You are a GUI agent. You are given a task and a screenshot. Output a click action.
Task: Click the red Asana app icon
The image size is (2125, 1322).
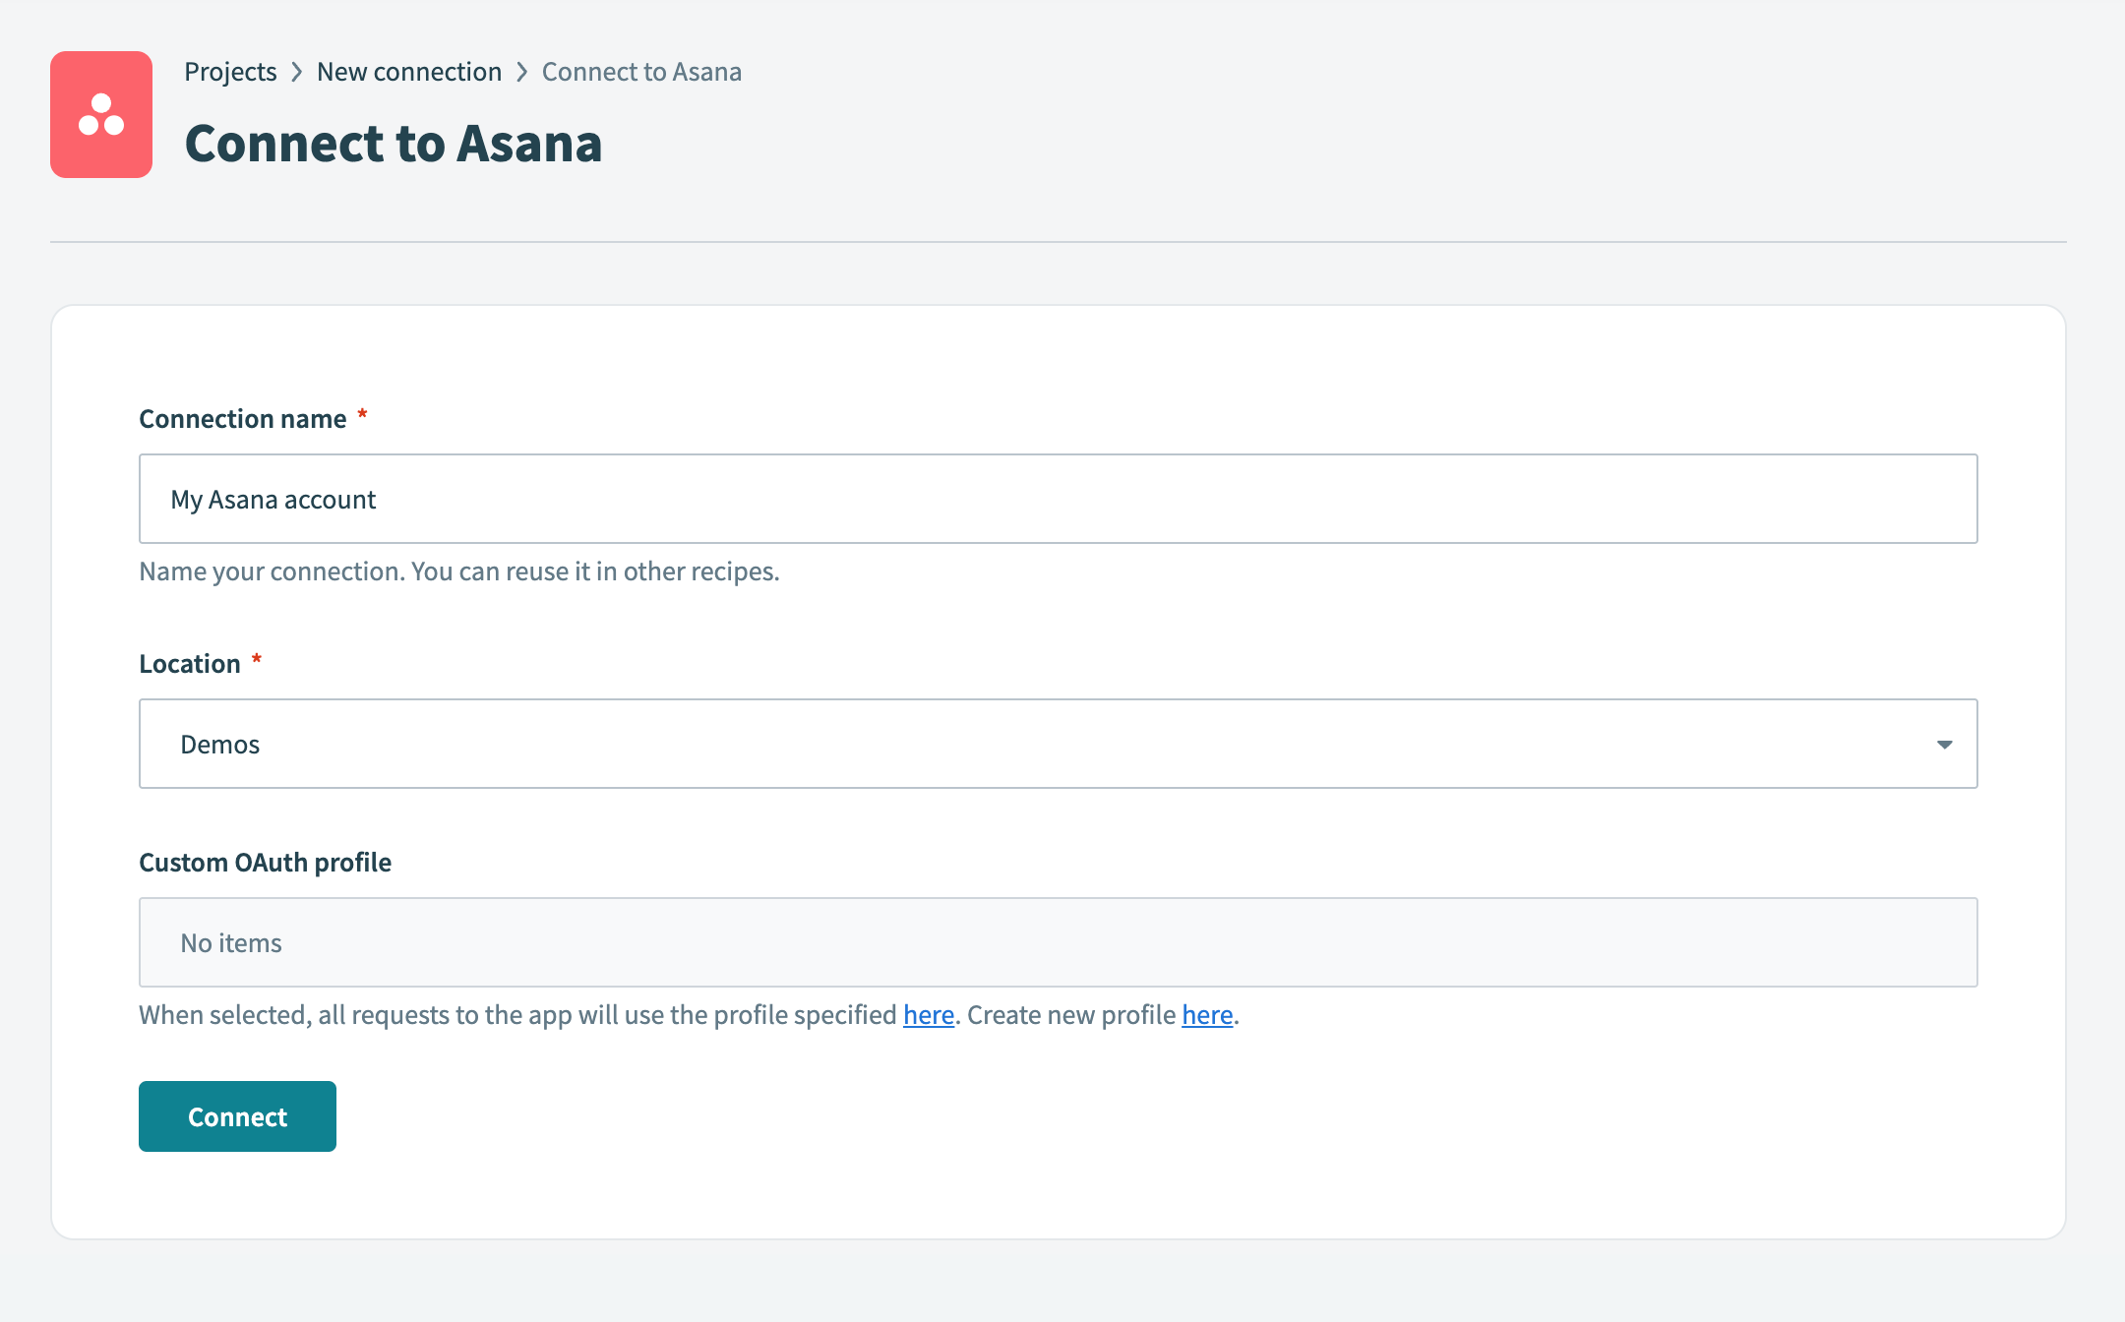click(101, 114)
